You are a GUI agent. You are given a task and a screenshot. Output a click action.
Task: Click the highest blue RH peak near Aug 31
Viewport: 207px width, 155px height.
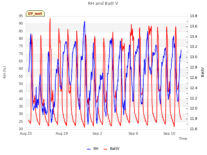click(x=84, y=22)
